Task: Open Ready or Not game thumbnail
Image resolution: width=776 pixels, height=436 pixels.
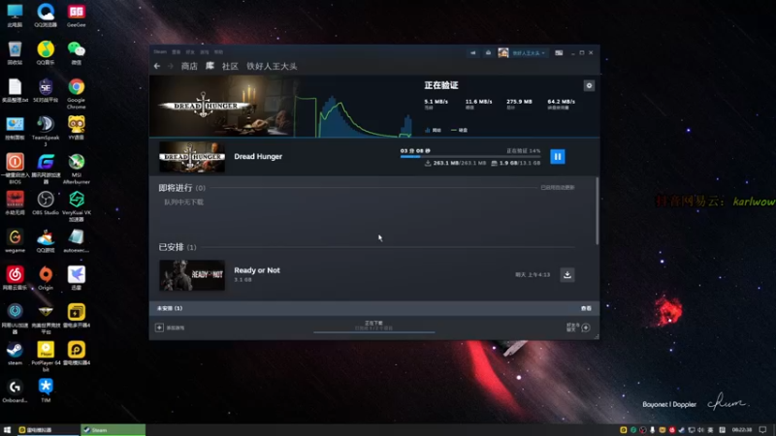Action: click(x=192, y=275)
